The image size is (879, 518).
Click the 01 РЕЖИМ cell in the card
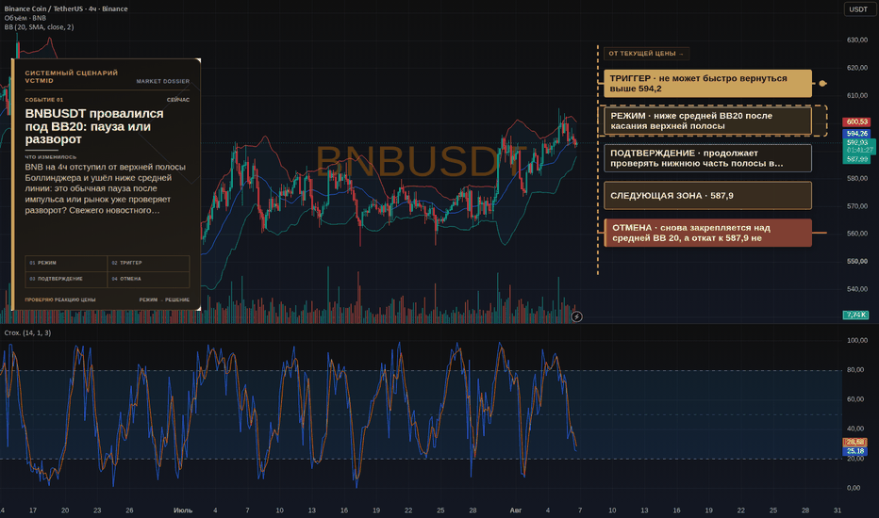[x=66, y=263]
